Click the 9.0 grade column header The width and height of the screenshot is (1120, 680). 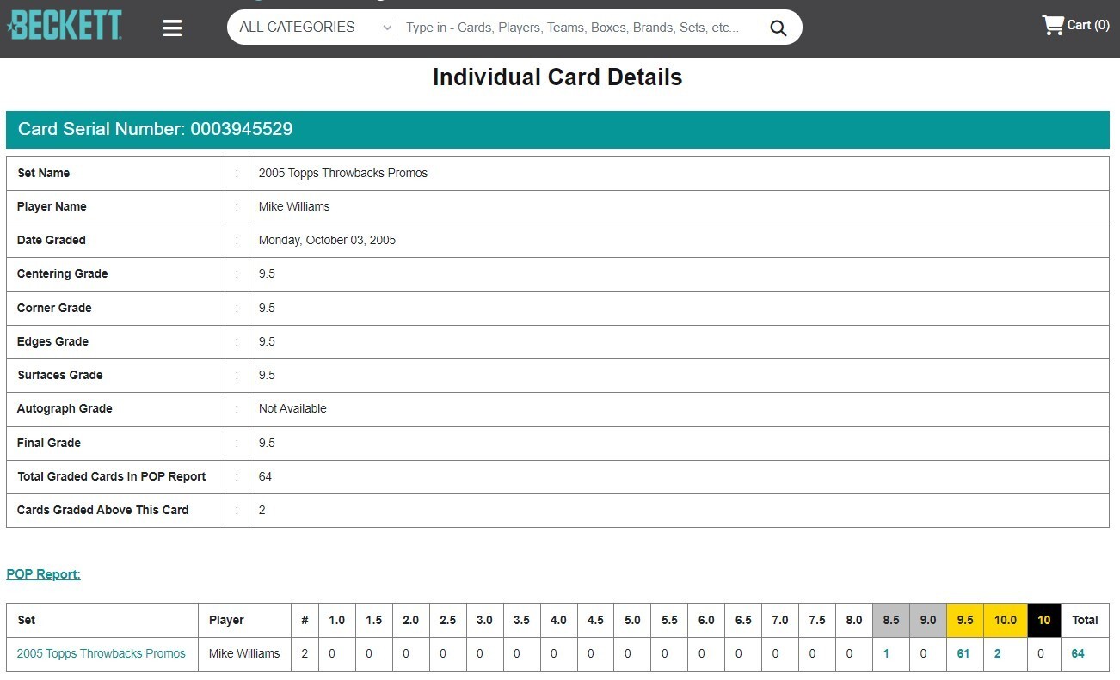pos(927,620)
